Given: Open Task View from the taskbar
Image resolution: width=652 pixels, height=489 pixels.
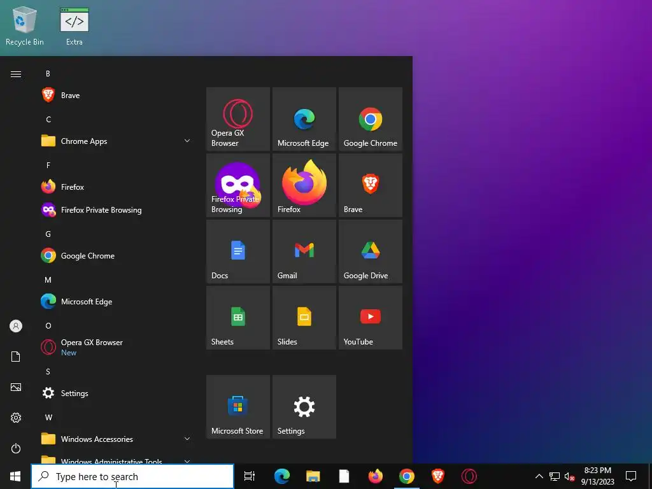Looking at the screenshot, I should (x=250, y=476).
